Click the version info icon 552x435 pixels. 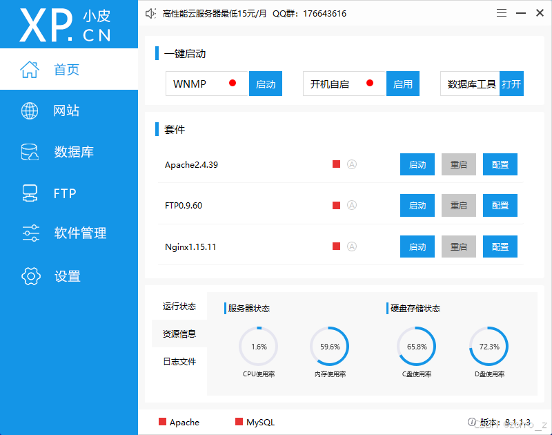472,422
